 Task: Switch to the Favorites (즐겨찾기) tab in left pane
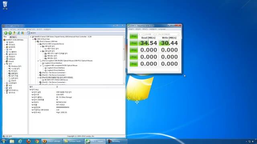[x=13, y=37]
